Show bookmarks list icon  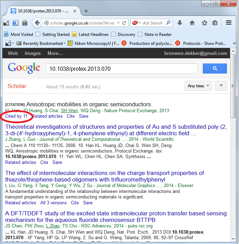coord(215,23)
